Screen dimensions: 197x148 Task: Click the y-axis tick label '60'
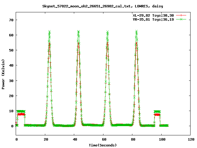(x=11, y=35)
